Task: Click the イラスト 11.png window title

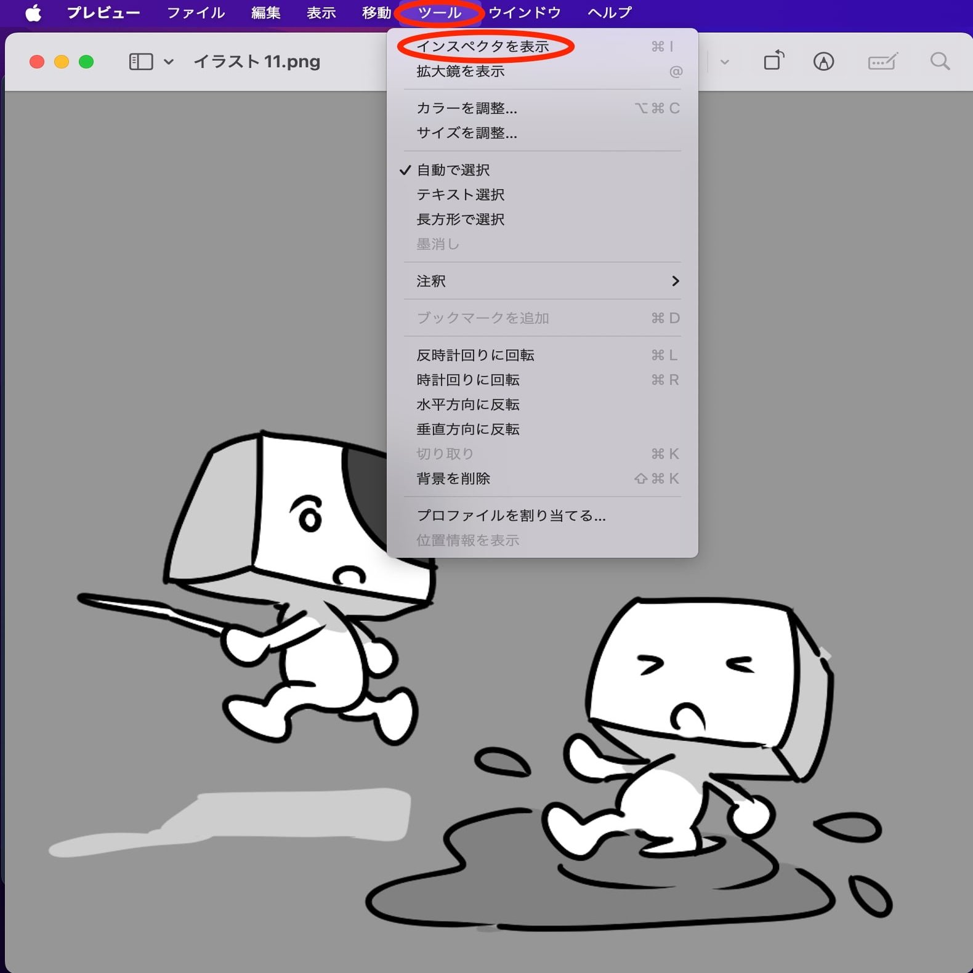Action: pyautogui.click(x=257, y=62)
